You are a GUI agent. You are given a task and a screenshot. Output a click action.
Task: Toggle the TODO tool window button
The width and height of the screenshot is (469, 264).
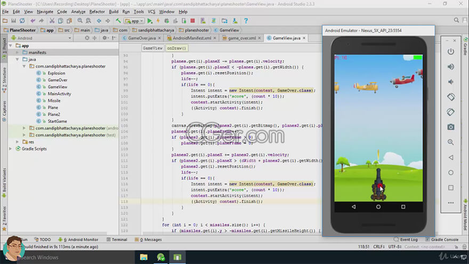pos(43,239)
